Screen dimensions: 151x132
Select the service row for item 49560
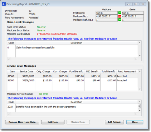click(x=72, y=76)
